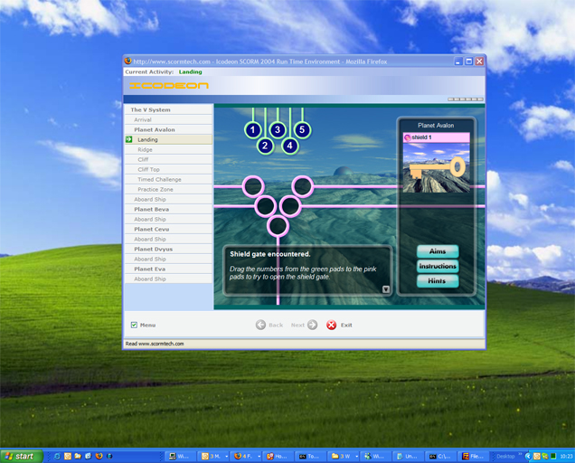
Task: Click Landing in Current Activity bar
Action: tap(191, 72)
